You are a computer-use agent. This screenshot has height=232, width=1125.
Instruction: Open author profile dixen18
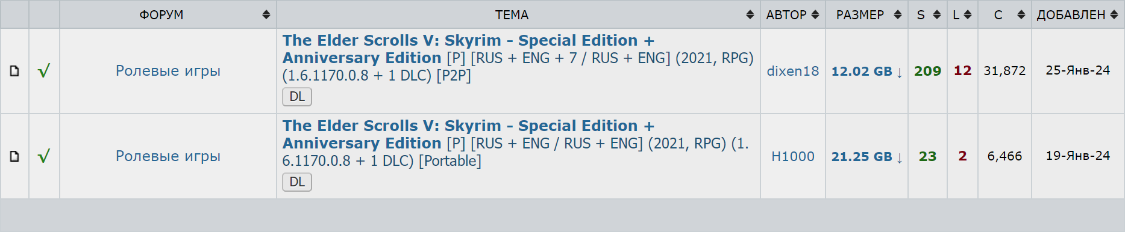[x=792, y=71]
